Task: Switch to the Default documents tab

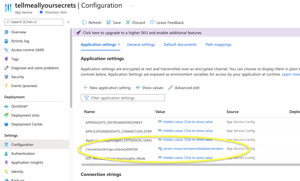Action: pyautogui.click(x=180, y=45)
